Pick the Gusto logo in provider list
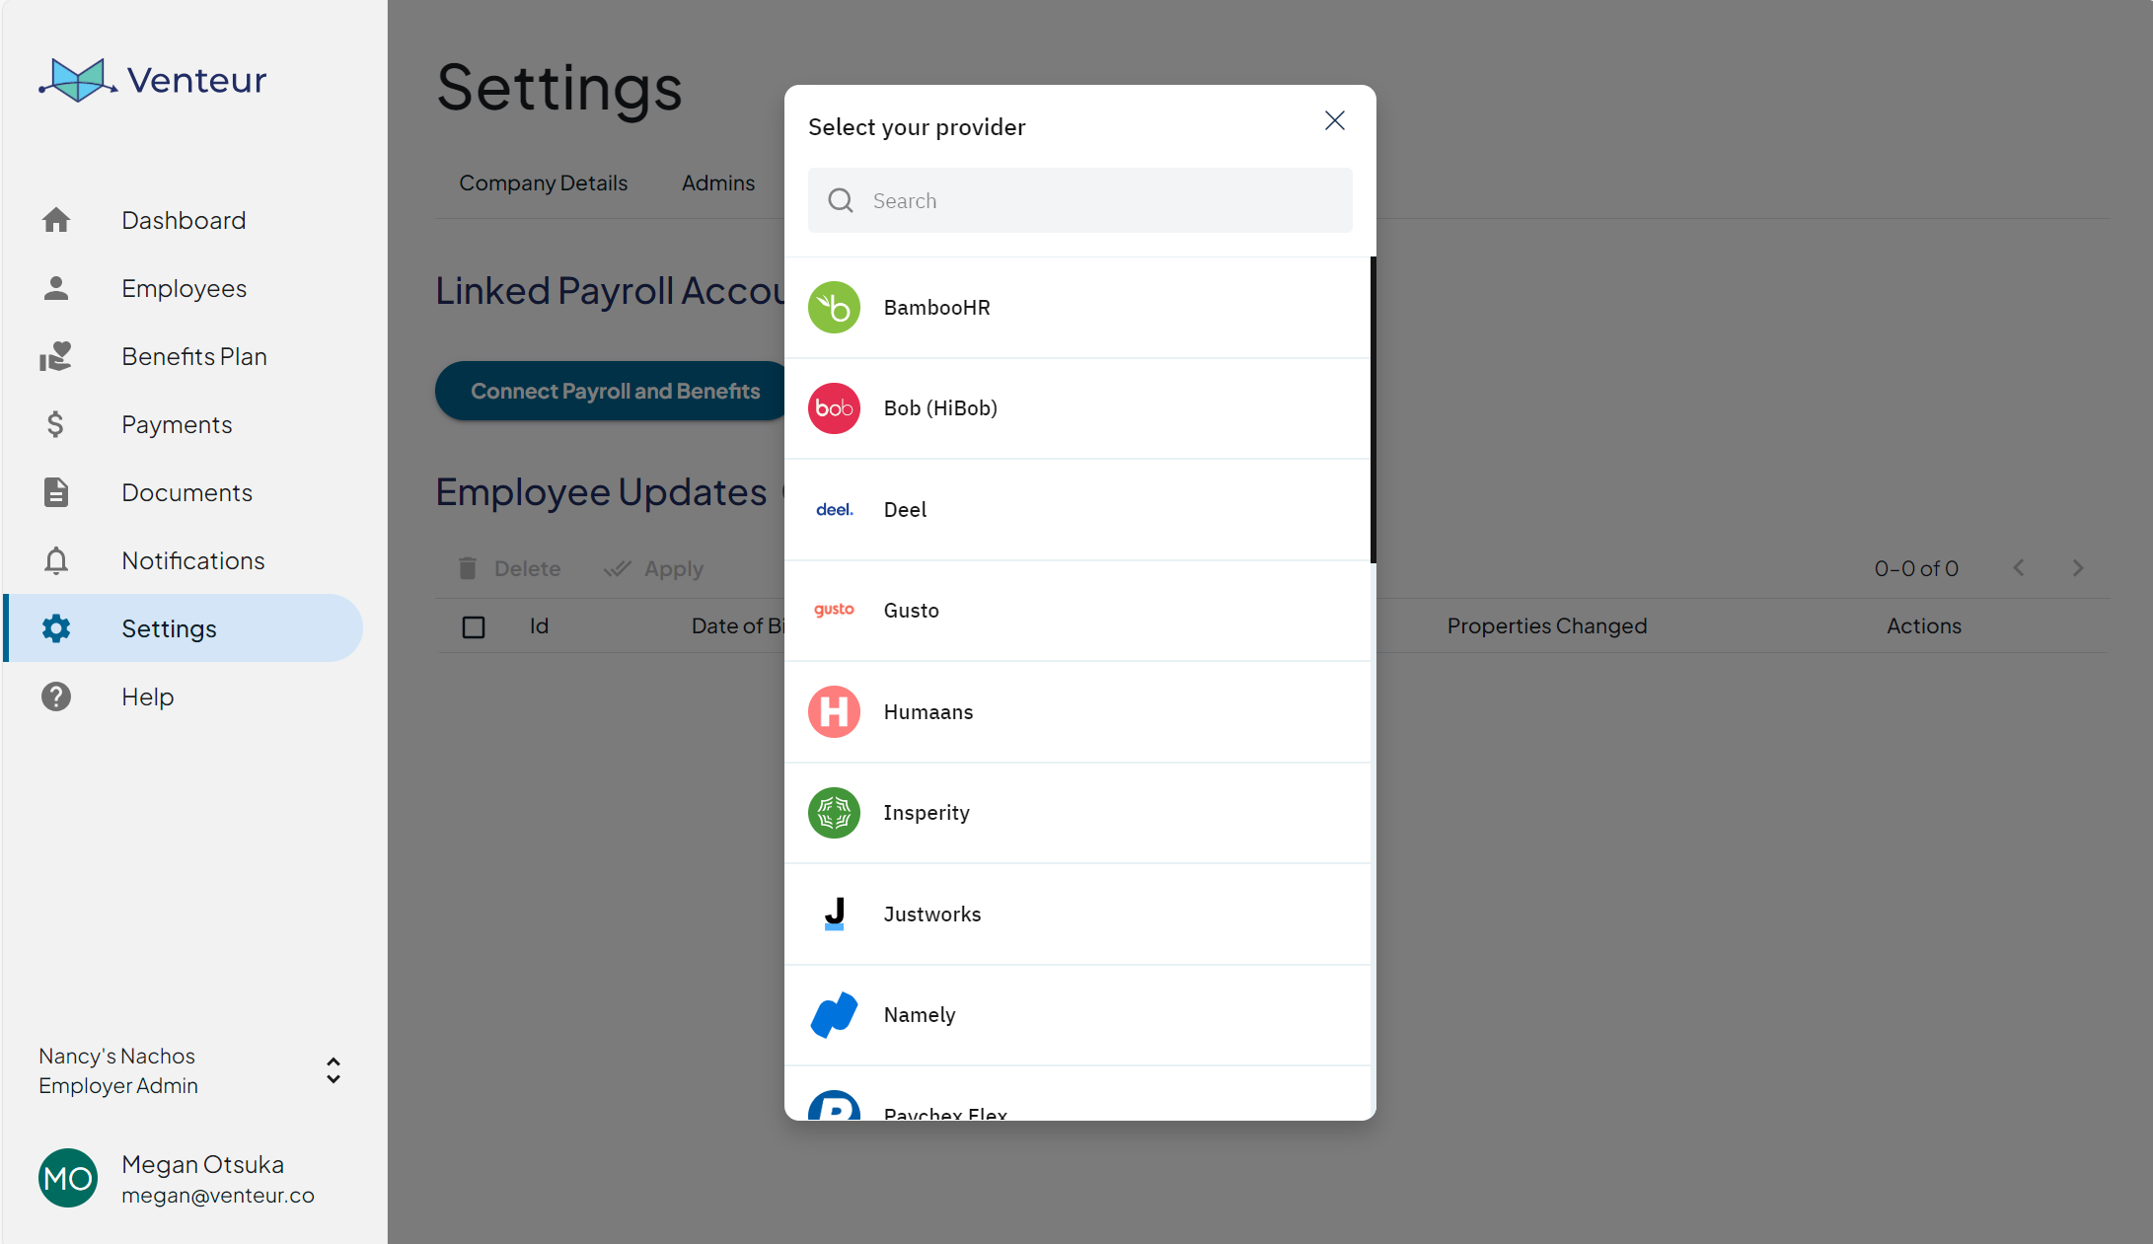The image size is (2153, 1244). [x=834, y=610]
